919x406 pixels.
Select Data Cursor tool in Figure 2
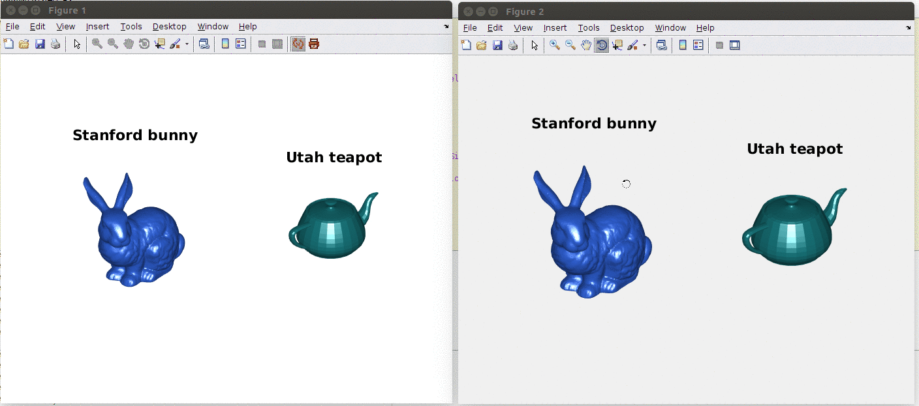(617, 45)
